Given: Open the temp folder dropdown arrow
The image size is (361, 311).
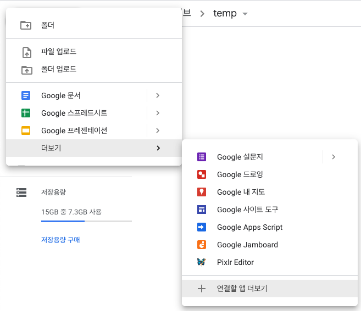Looking at the screenshot, I should [x=245, y=14].
